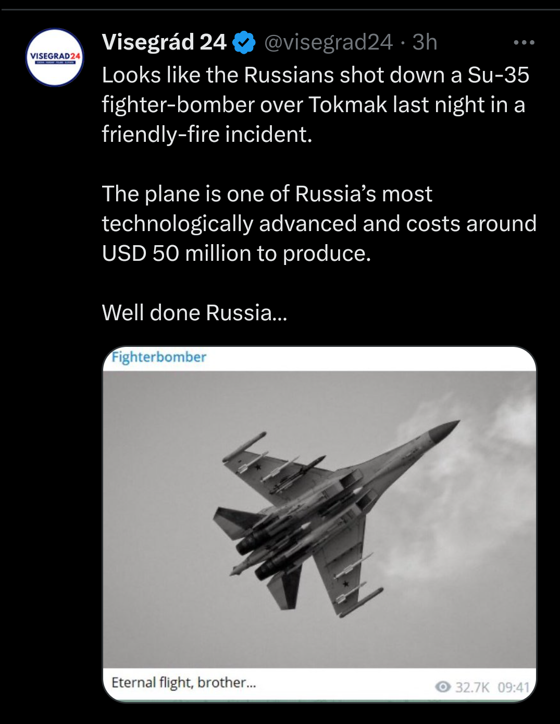Click the blue verified badge

243,42
